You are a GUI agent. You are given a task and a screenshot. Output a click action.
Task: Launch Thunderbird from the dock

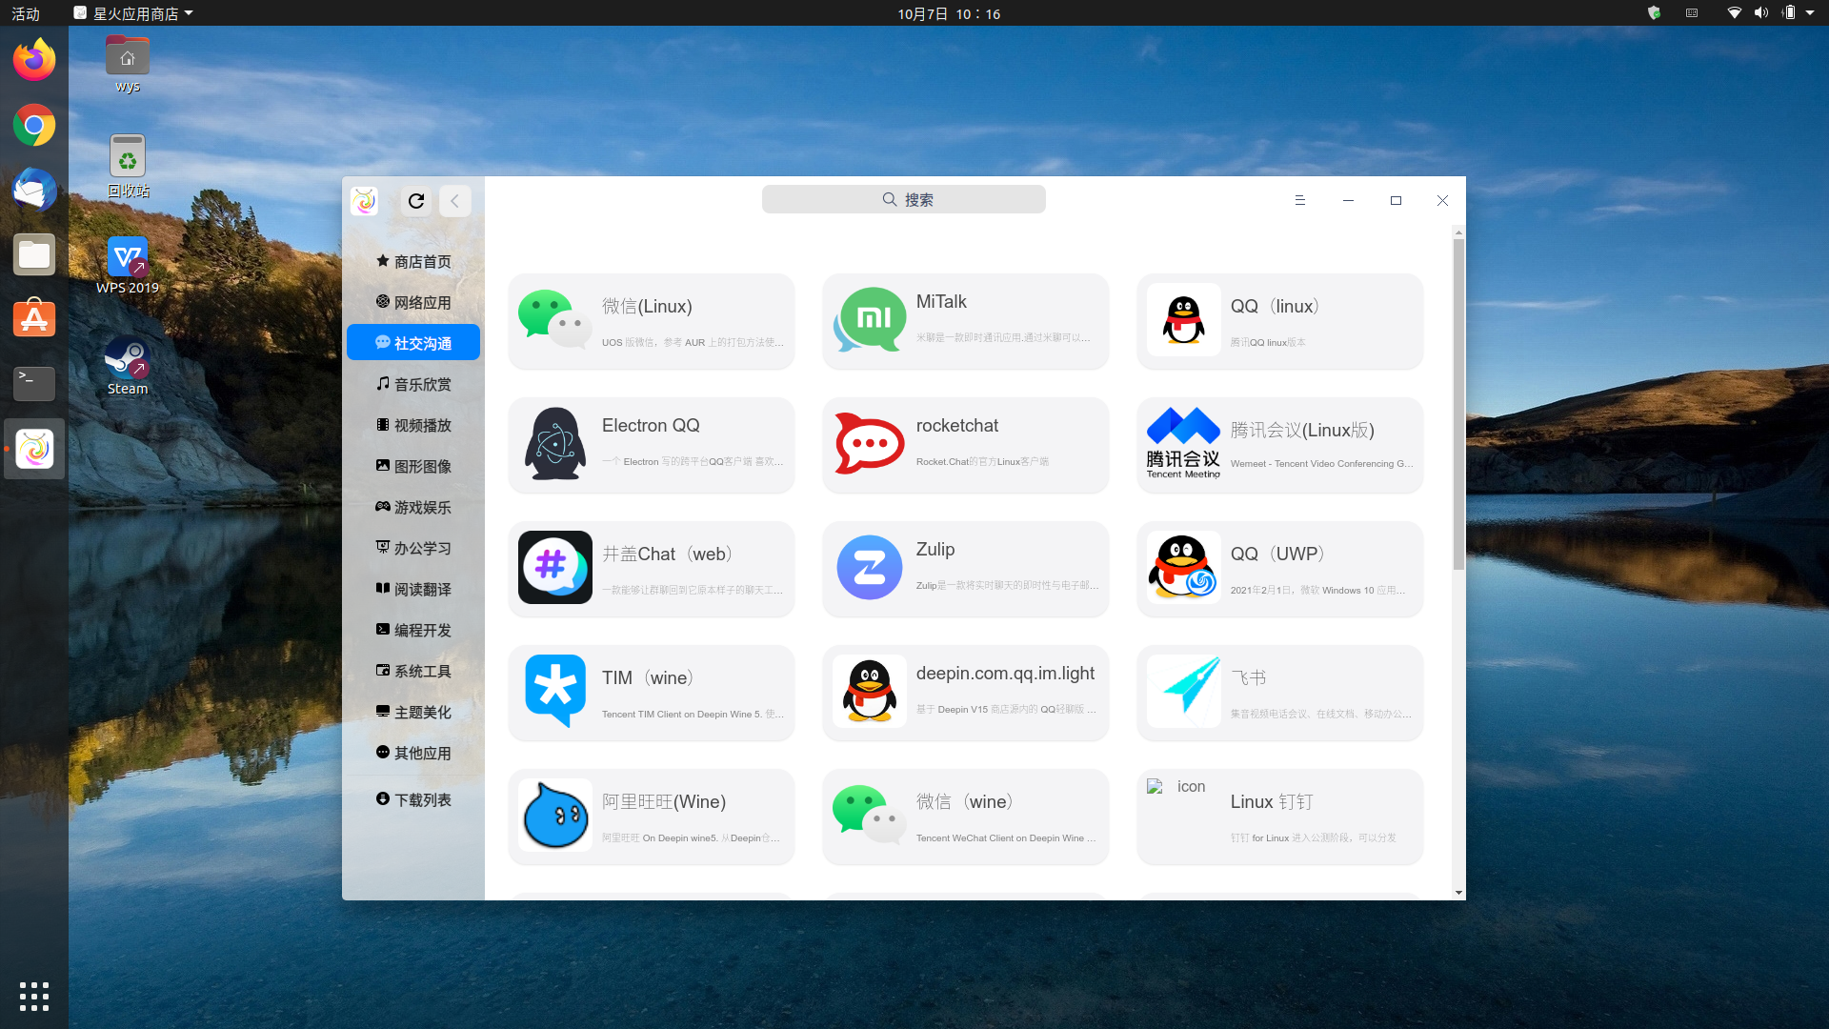click(x=34, y=190)
